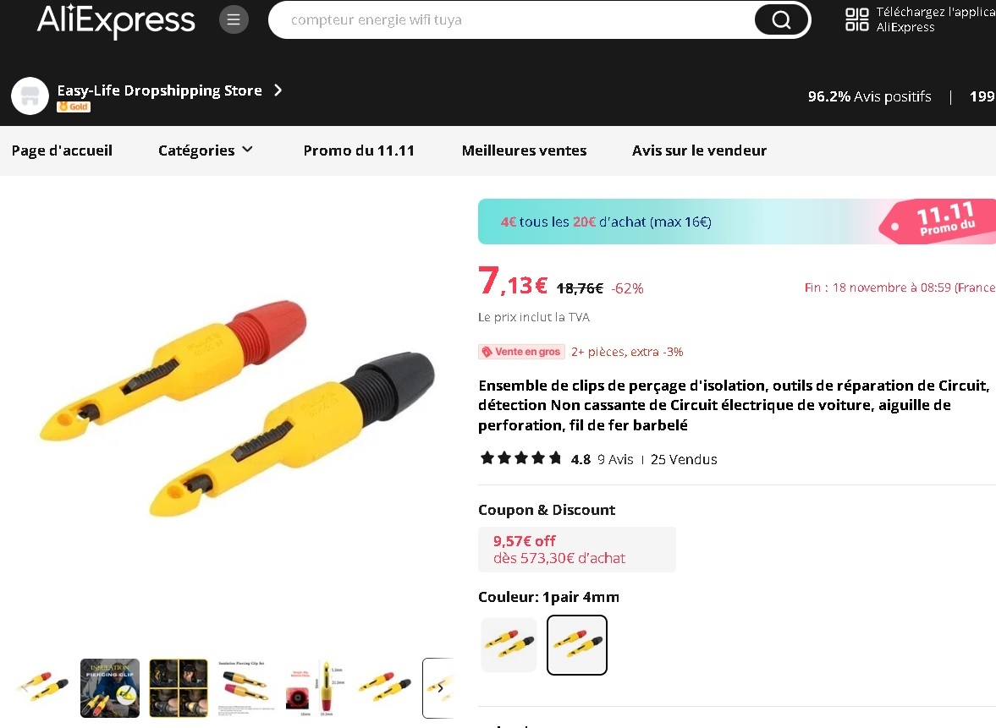Viewport: 996px width, 728px height.
Task: Expand the Catégories dropdown
Action: pyautogui.click(x=205, y=151)
